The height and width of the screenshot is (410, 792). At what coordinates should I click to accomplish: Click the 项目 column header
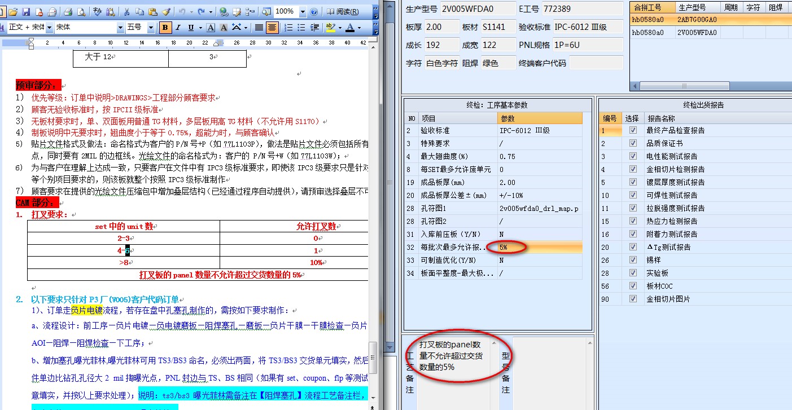click(458, 118)
